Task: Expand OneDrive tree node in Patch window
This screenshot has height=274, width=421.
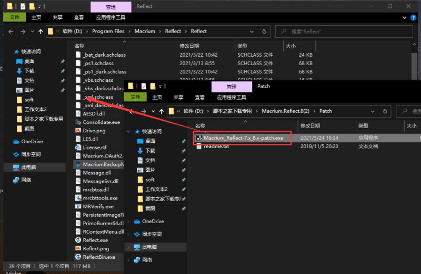Action: (128, 222)
